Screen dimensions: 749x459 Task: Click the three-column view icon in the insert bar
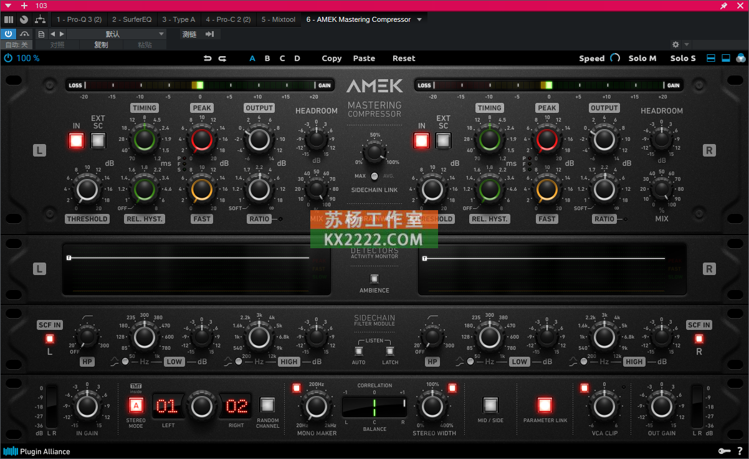(9, 19)
